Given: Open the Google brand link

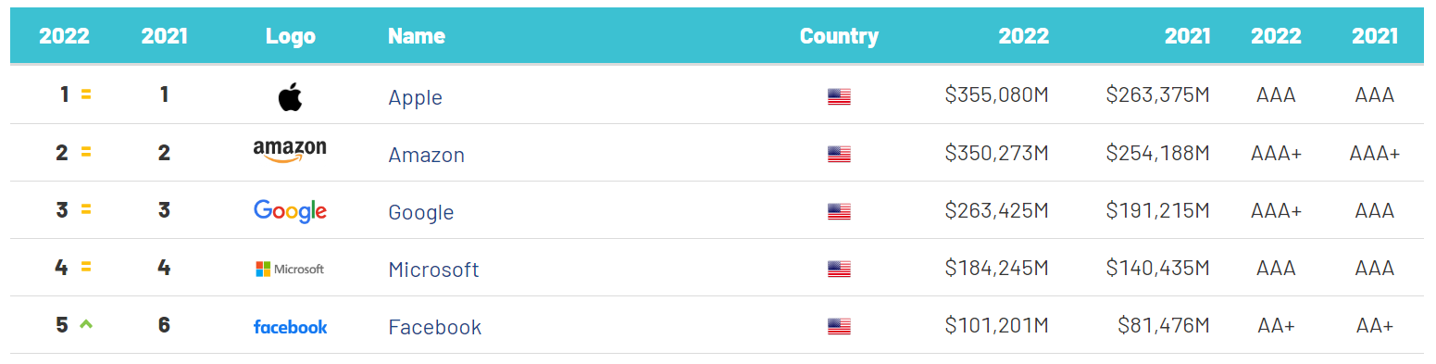Looking at the screenshot, I should 420,212.
